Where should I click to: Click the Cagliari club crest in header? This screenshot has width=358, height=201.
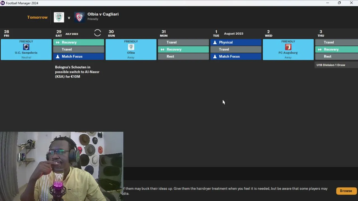(x=79, y=17)
